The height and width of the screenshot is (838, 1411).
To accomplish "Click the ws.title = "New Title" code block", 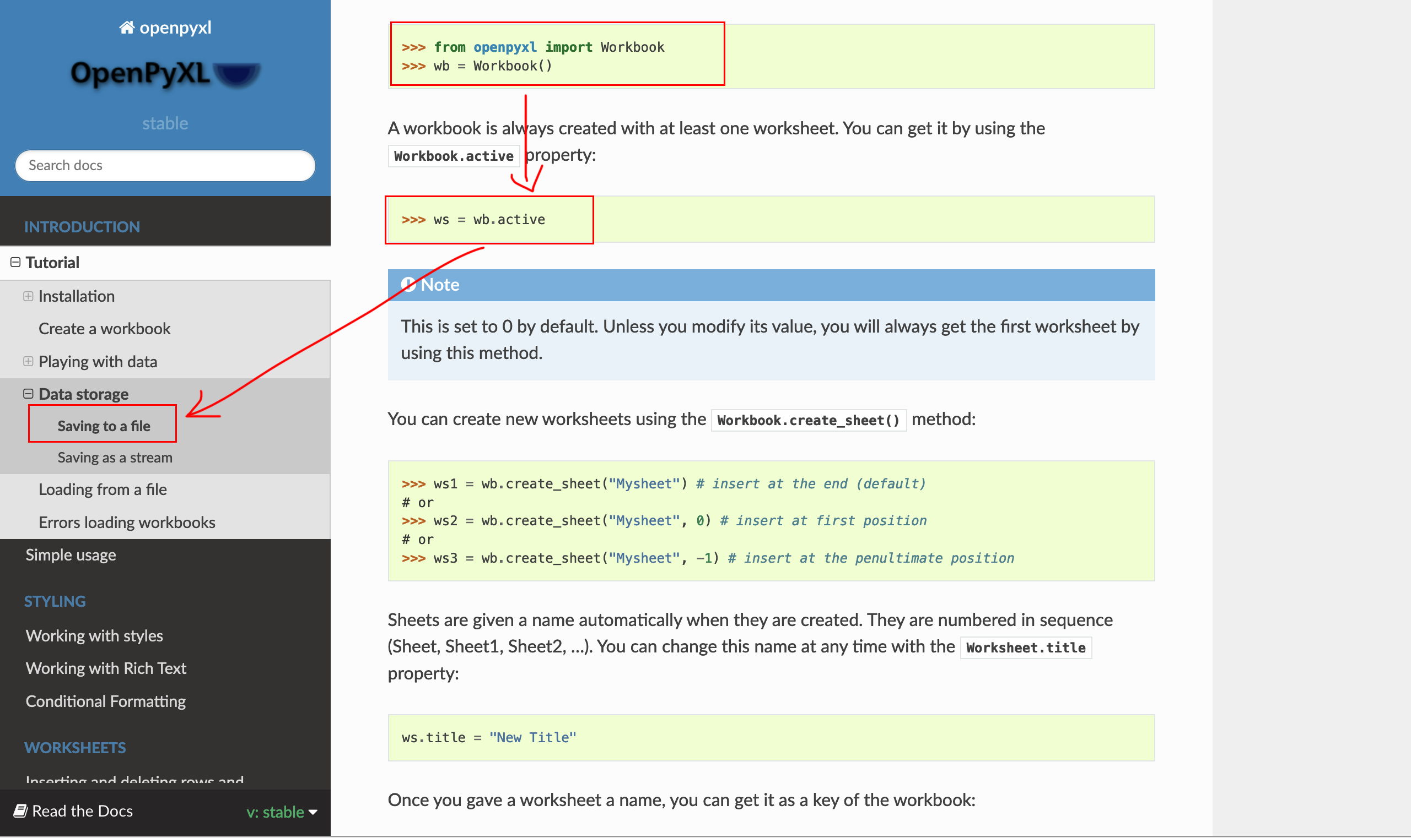I will pos(771,738).
